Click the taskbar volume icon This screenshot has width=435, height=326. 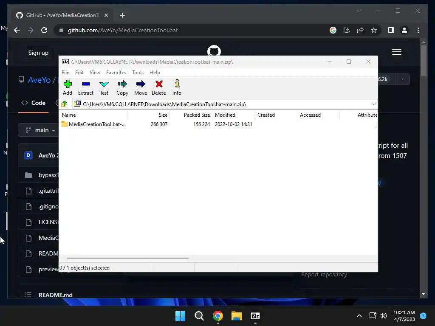pos(383,316)
